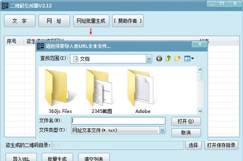Click scroll up arrow in file list
The height and width of the screenshot is (161, 243).
point(200,70)
